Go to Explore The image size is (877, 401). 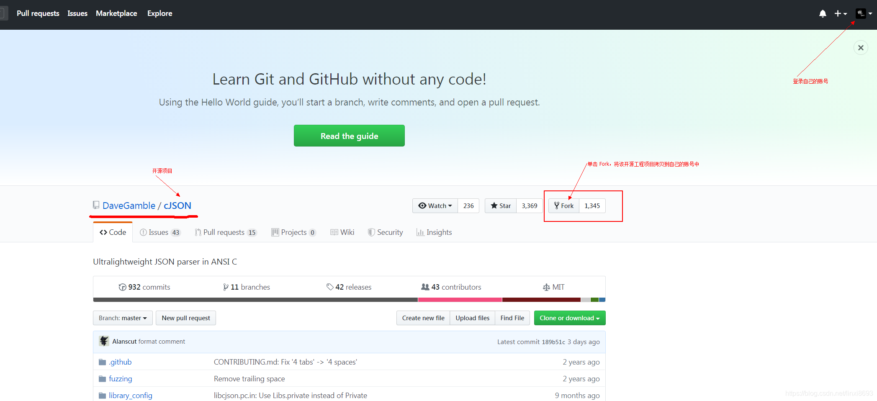pos(159,13)
